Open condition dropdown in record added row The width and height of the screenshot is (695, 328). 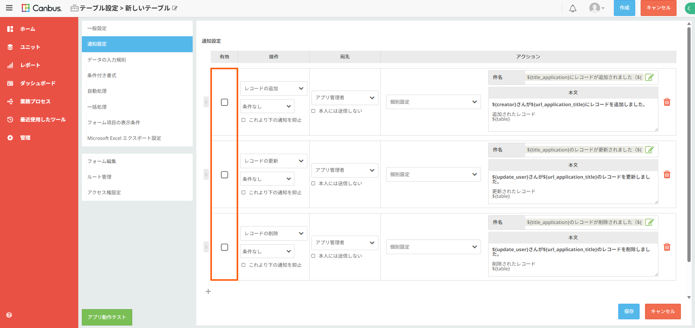click(x=267, y=107)
